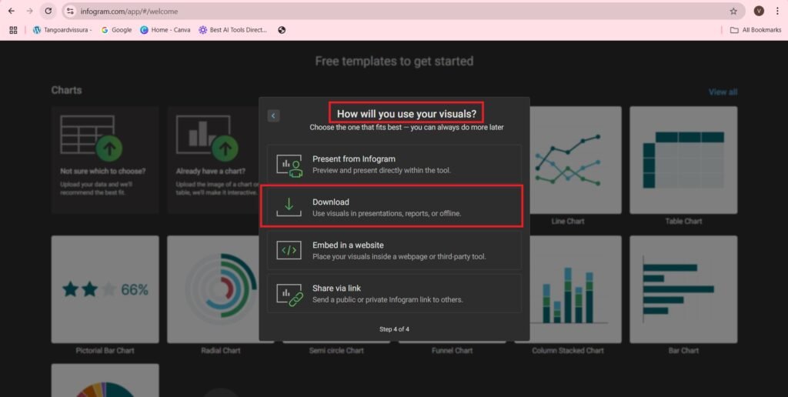788x397 pixels.
Task: Select Embed in a website option
Action: click(x=394, y=250)
